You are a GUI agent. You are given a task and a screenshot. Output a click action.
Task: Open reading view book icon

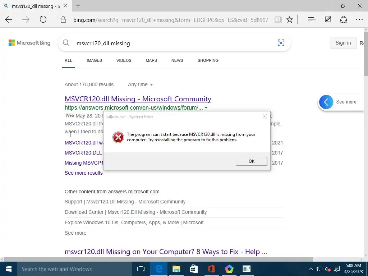pos(278,19)
